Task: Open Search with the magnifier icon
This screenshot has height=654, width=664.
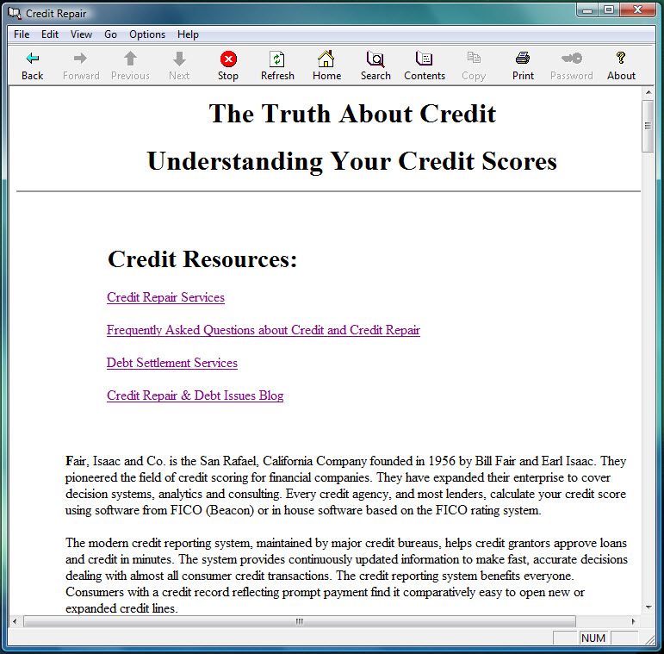Action: tap(375, 59)
